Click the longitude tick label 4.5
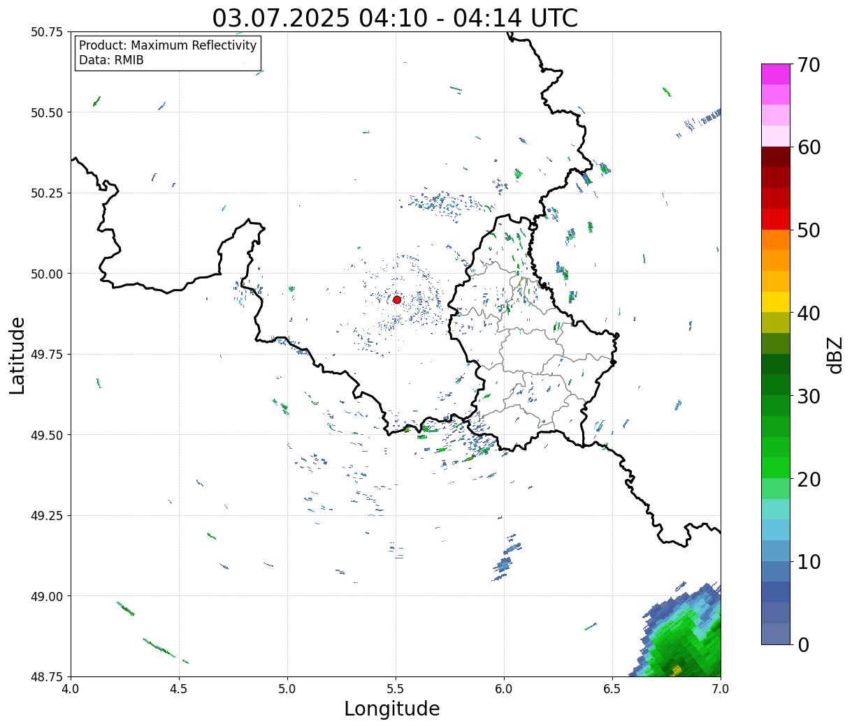The width and height of the screenshot is (852, 726). coord(179,688)
